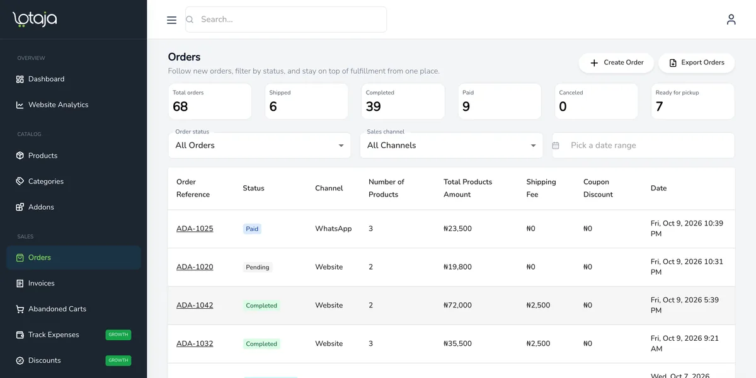
Task: Click the export file icon
Action: (x=673, y=63)
